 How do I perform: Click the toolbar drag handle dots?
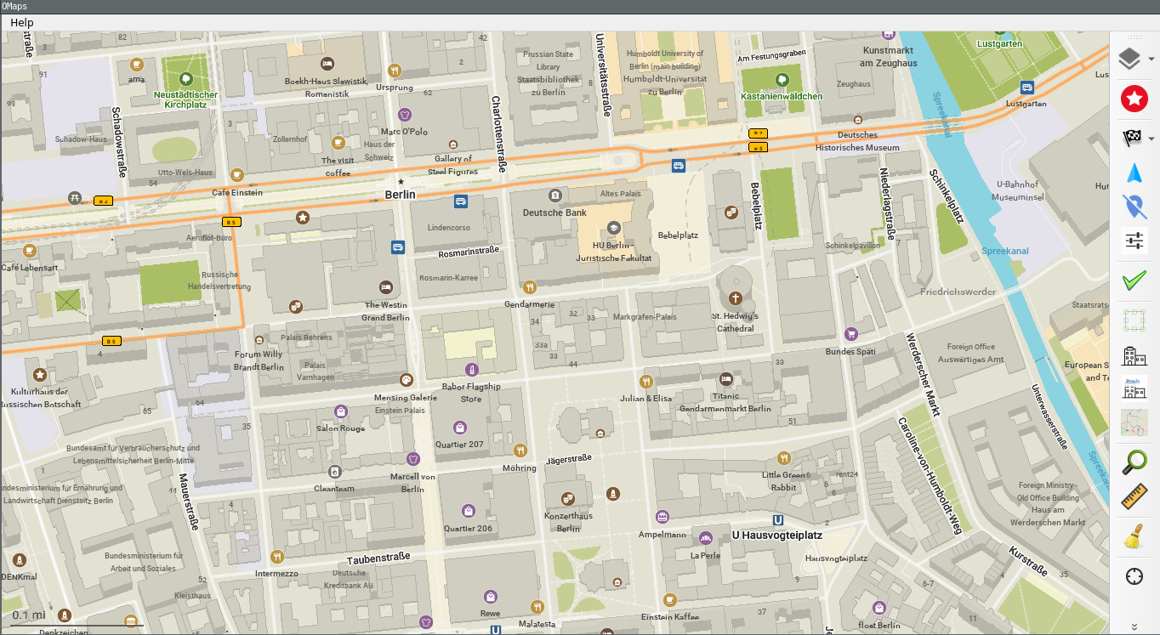pyautogui.click(x=1134, y=38)
